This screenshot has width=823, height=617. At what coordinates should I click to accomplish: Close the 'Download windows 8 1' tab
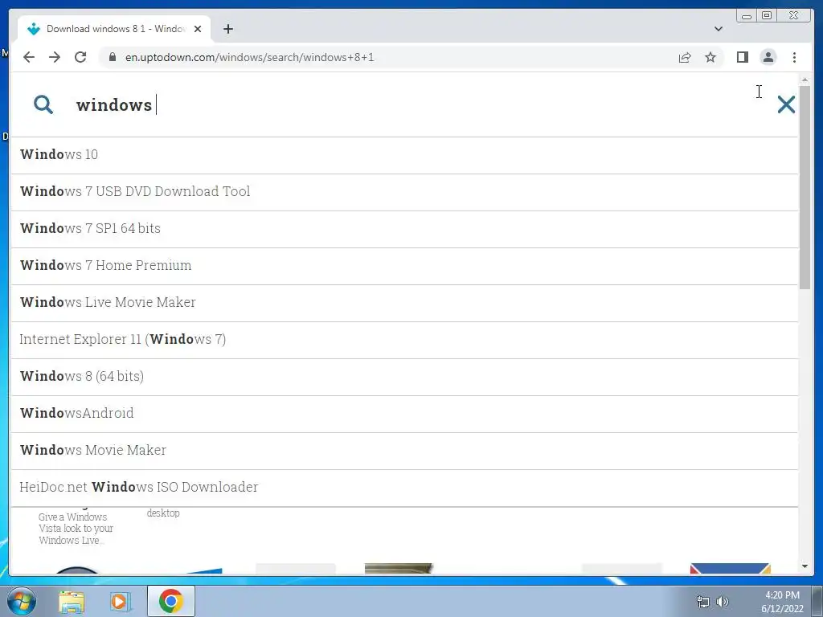coord(198,29)
